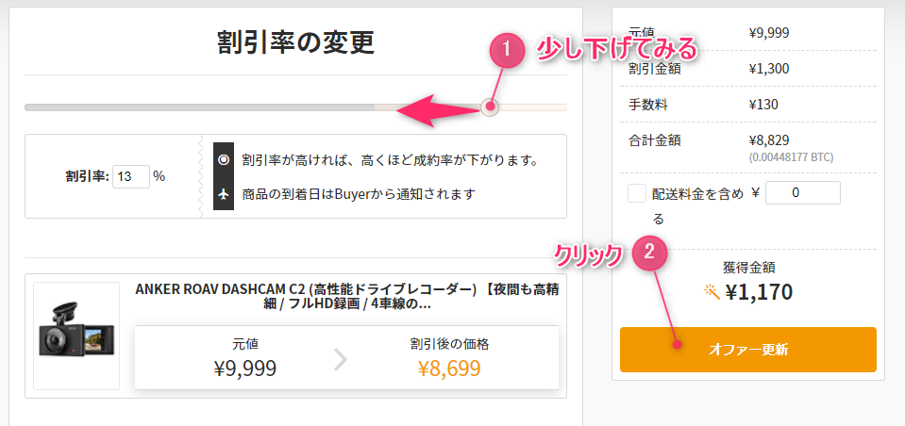Click the 割引率 percentage input field
Viewport: 905px width, 426px height.
coord(130,176)
